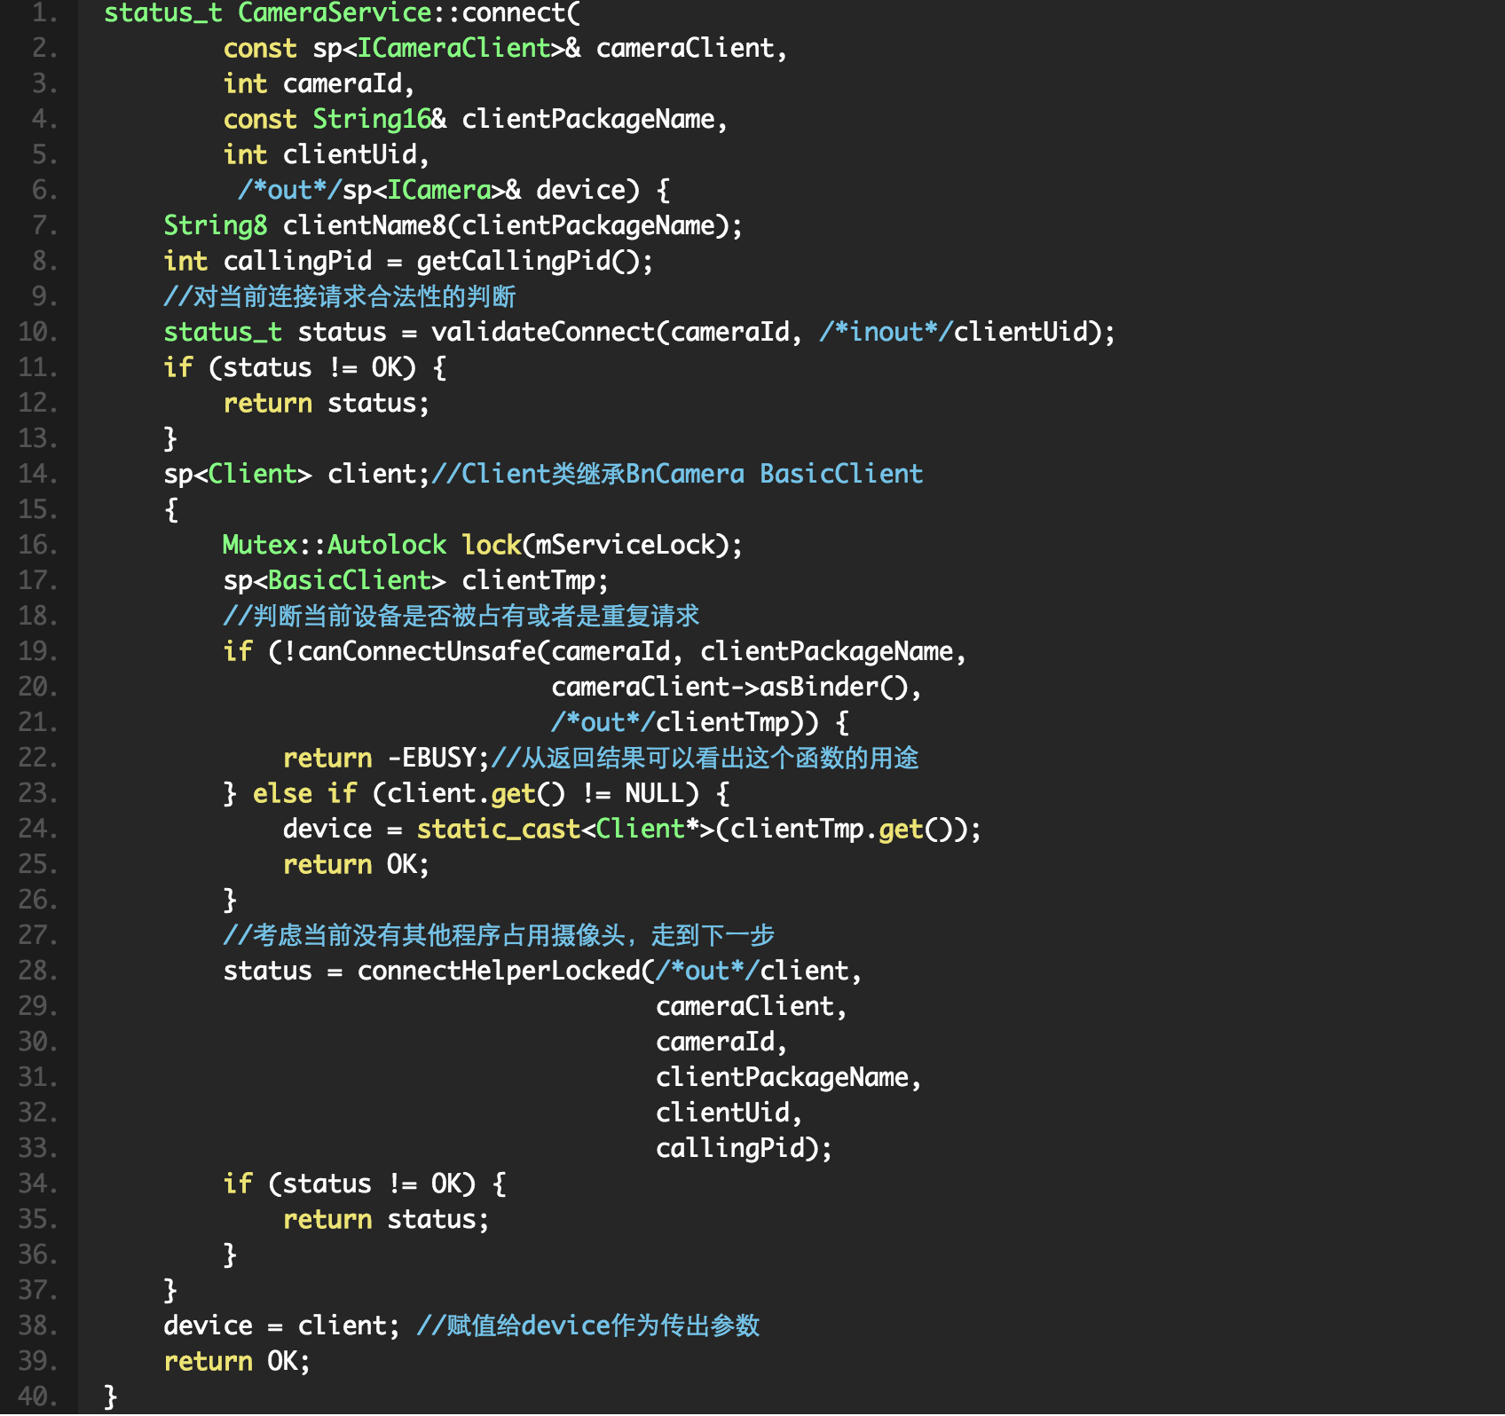Select 'callingPid);' on line 33
The image size is (1505, 1416).
[x=745, y=1148]
